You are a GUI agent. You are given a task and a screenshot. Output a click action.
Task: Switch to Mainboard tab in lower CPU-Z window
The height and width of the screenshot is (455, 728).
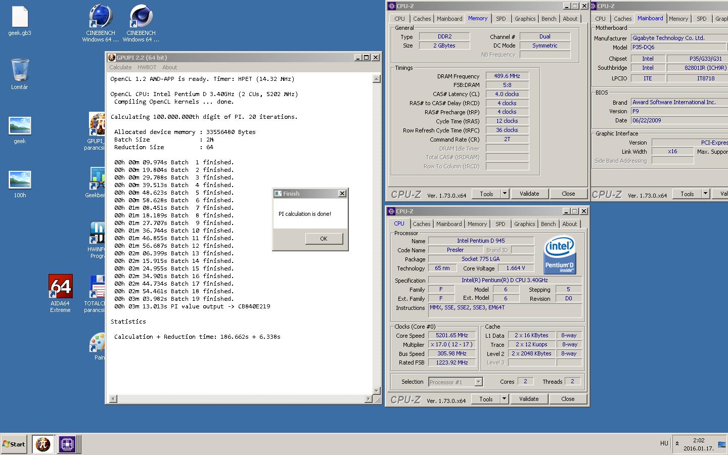(449, 224)
